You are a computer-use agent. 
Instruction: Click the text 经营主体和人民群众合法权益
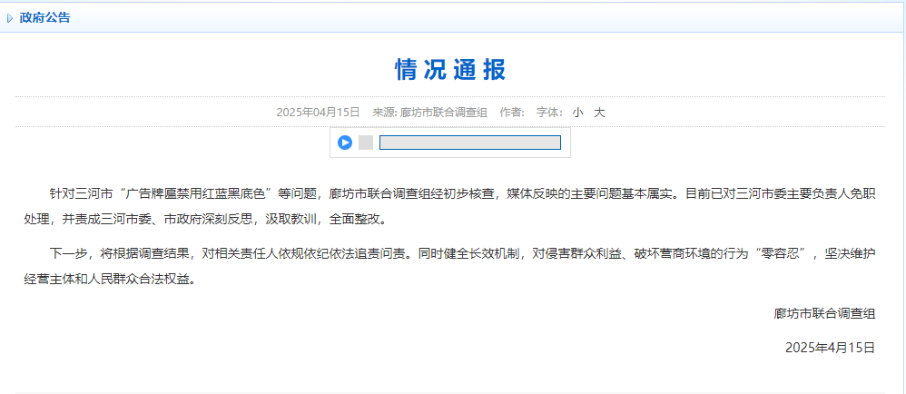point(109,280)
